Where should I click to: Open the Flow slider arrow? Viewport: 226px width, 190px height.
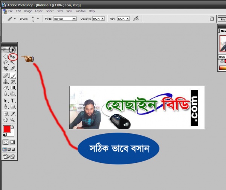[x=128, y=19]
